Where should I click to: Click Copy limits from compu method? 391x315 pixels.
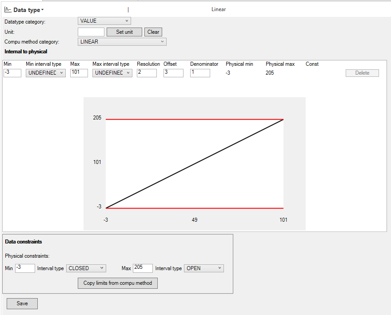point(117,283)
